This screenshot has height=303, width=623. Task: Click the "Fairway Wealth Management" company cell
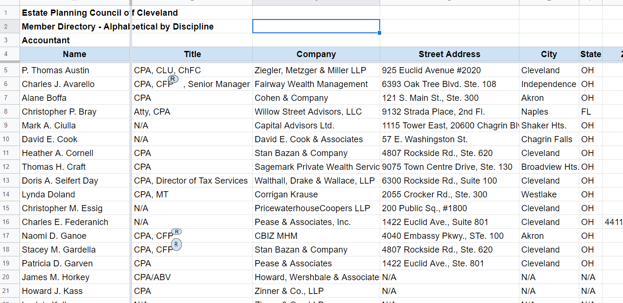pos(311,84)
